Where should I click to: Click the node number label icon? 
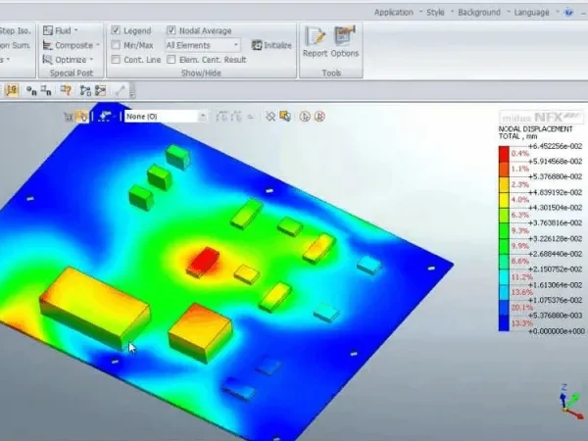(31, 90)
